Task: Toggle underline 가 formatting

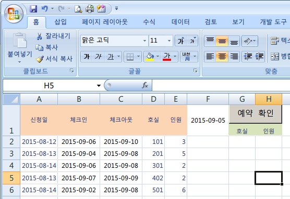Action: (x=111, y=57)
